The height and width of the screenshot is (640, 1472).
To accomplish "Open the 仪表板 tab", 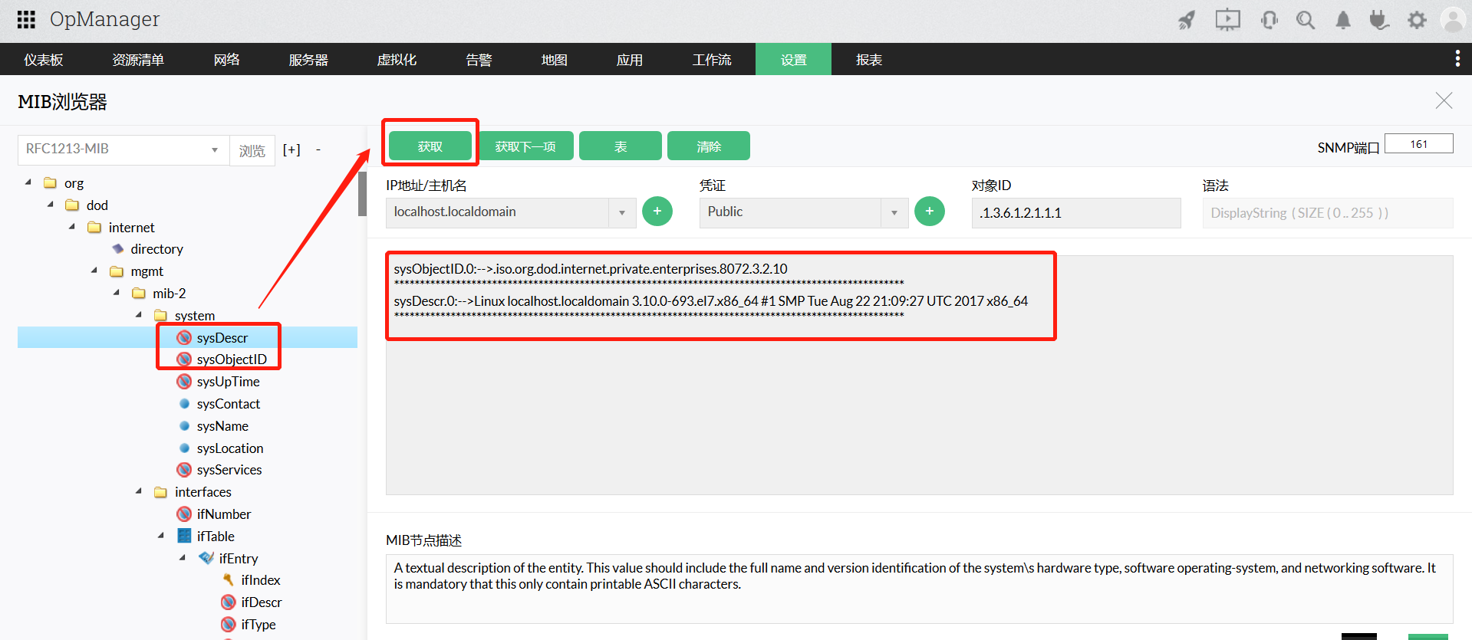I will pos(44,60).
